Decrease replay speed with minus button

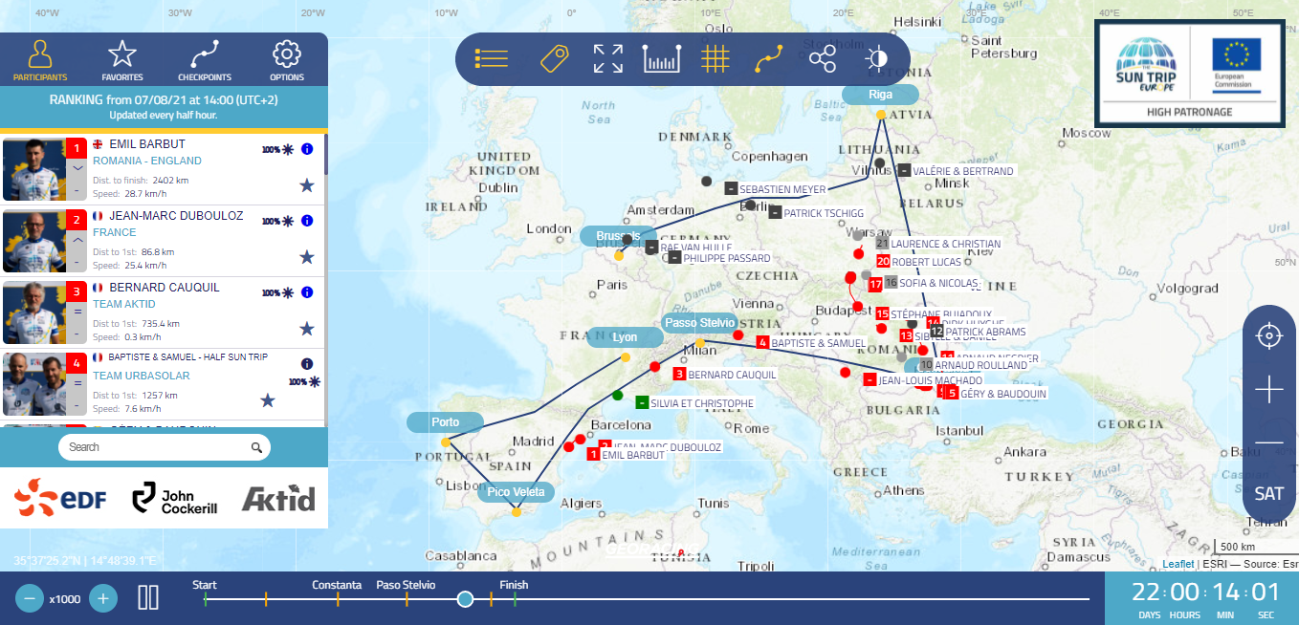[x=30, y=598]
